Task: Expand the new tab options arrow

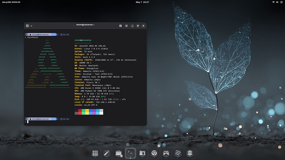Action: pos(31,26)
